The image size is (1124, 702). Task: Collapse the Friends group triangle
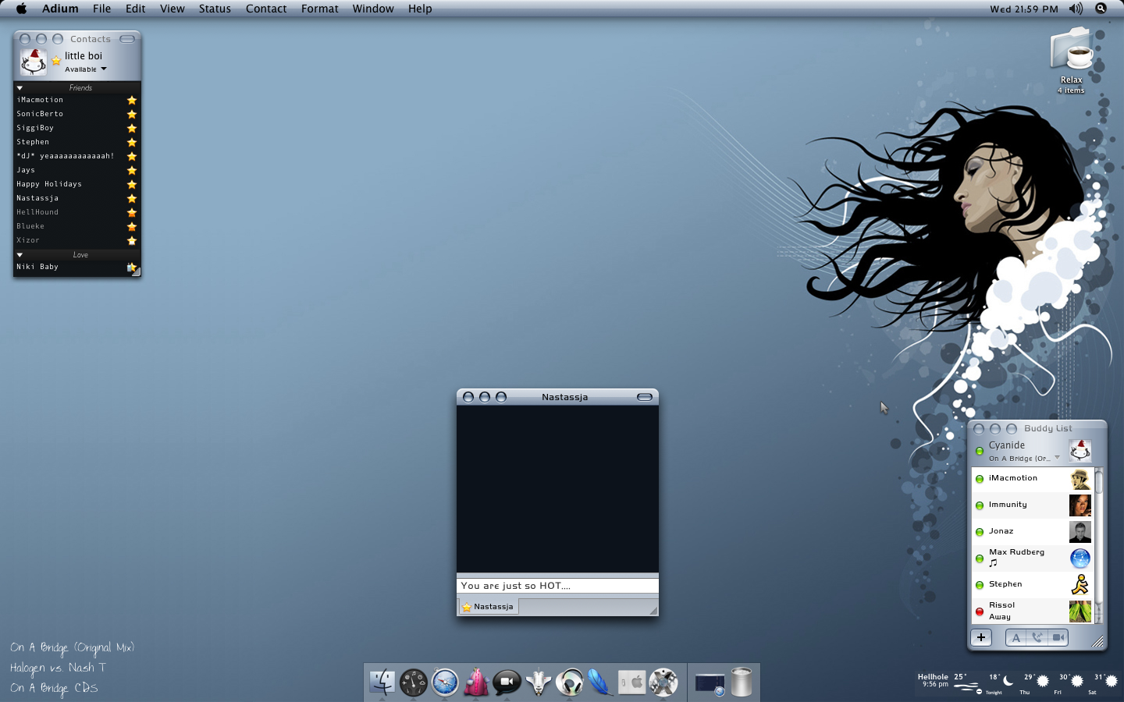[x=20, y=88]
